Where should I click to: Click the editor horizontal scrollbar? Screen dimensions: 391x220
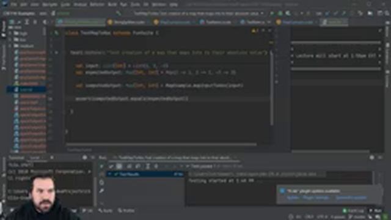click(161, 144)
